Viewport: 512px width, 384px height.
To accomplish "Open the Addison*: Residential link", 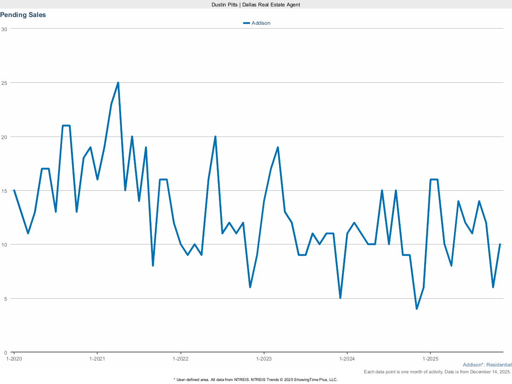I will click(x=487, y=365).
